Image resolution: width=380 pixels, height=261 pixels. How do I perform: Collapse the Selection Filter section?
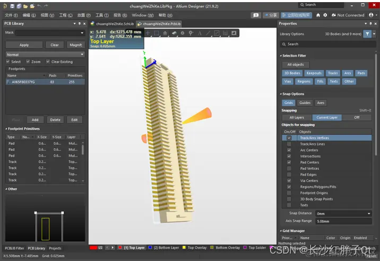281,56
